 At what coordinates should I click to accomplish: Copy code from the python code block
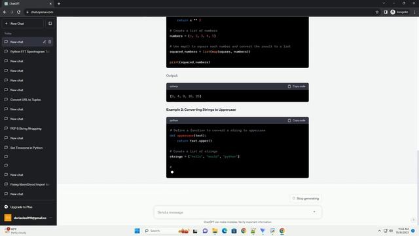pos(297,121)
